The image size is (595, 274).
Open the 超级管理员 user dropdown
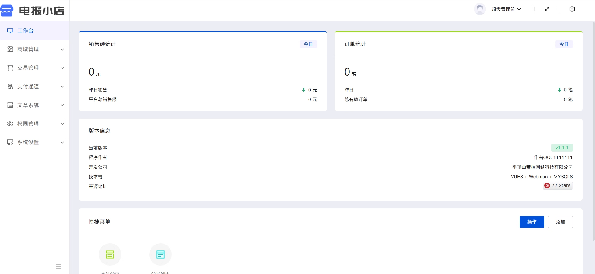tap(506, 9)
